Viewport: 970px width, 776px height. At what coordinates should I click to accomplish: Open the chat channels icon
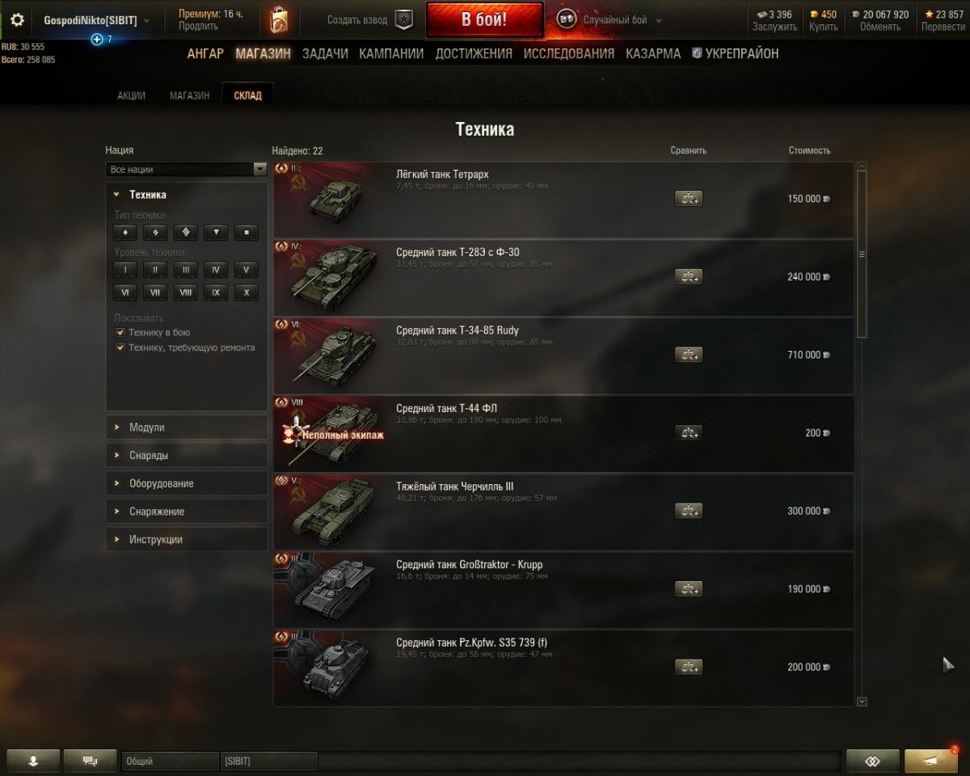point(90,761)
